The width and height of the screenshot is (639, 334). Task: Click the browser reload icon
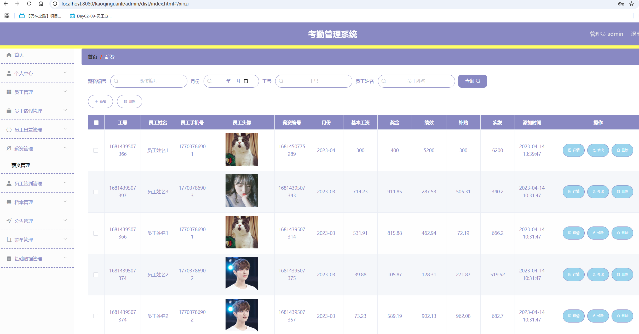click(29, 4)
